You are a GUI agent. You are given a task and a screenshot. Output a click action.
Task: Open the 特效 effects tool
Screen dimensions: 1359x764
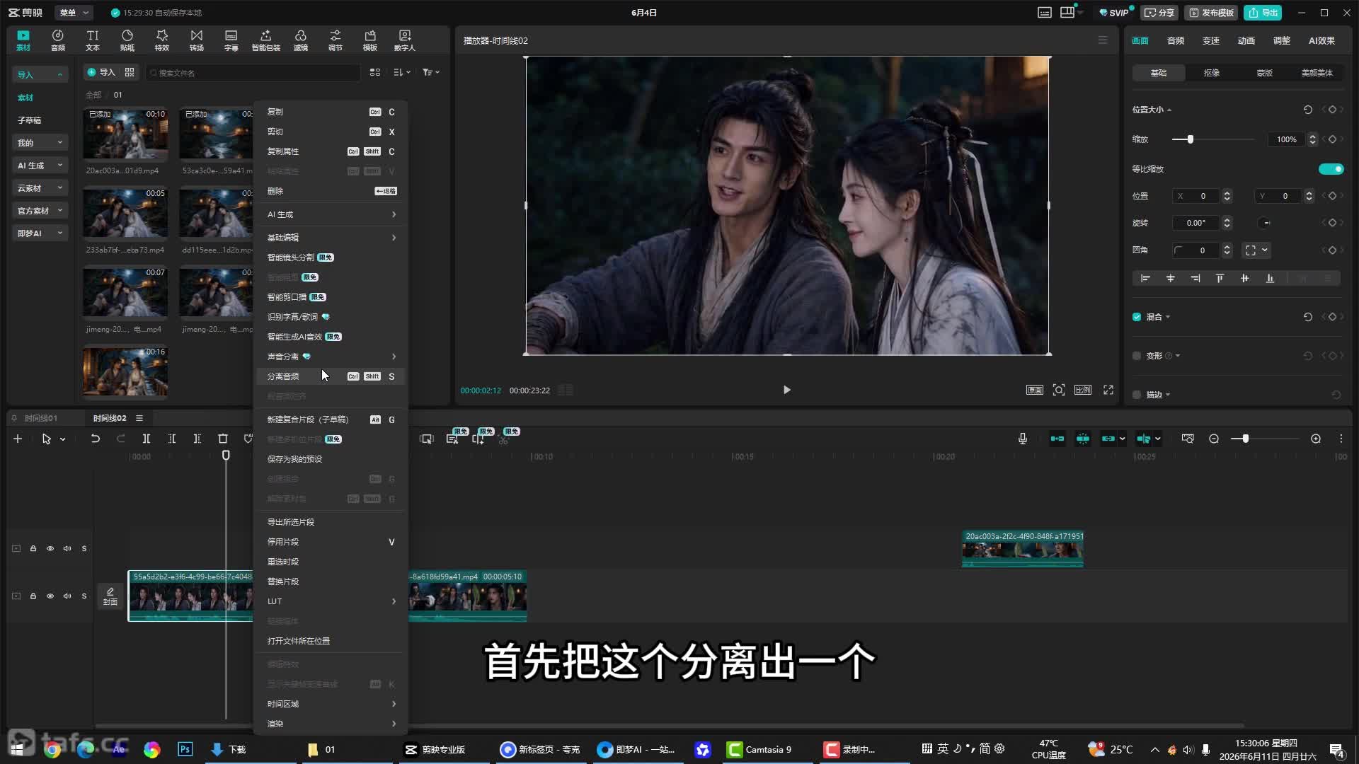click(x=162, y=40)
